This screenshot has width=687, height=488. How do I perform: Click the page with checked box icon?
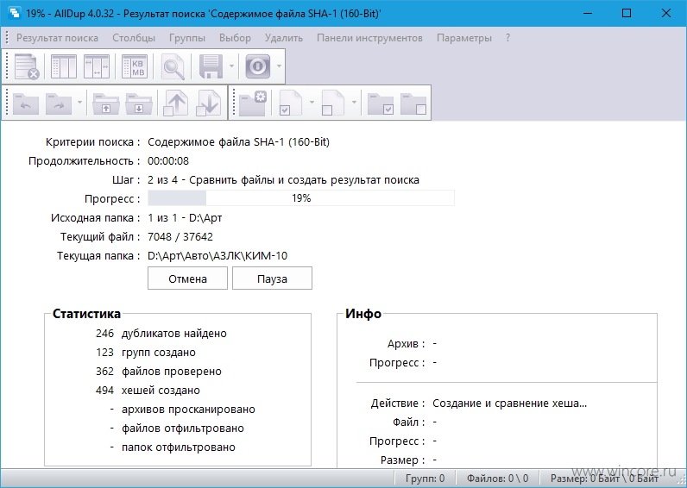click(x=291, y=103)
